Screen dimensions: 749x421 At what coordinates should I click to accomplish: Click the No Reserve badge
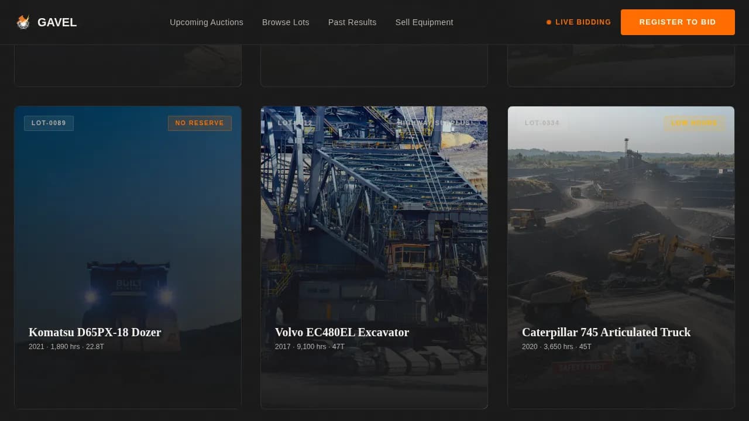tap(200, 123)
